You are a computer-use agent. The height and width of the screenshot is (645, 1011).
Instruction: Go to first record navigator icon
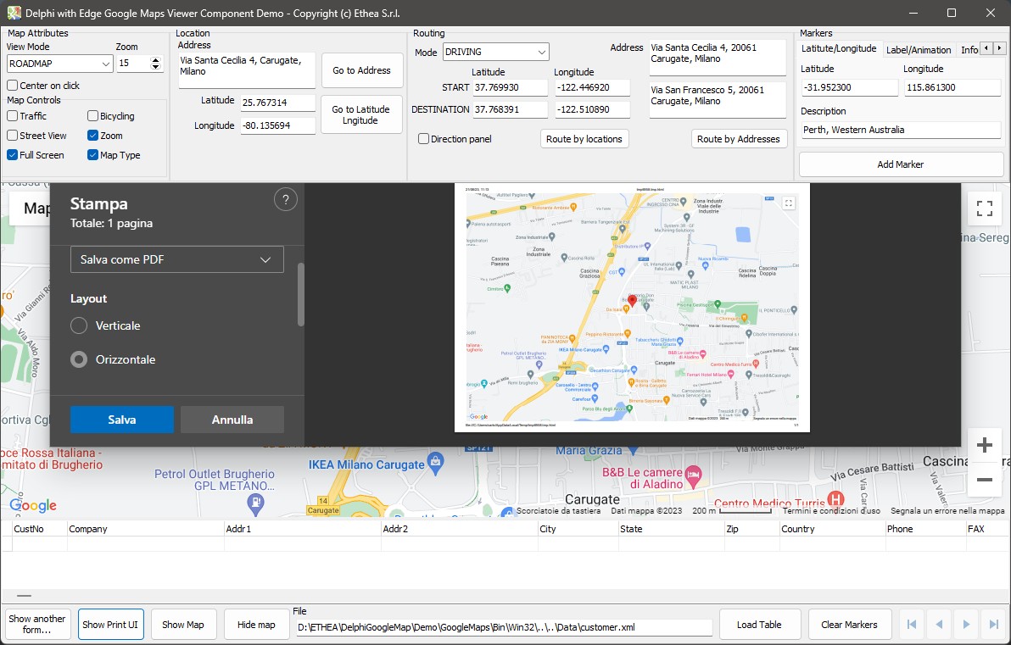point(912,624)
